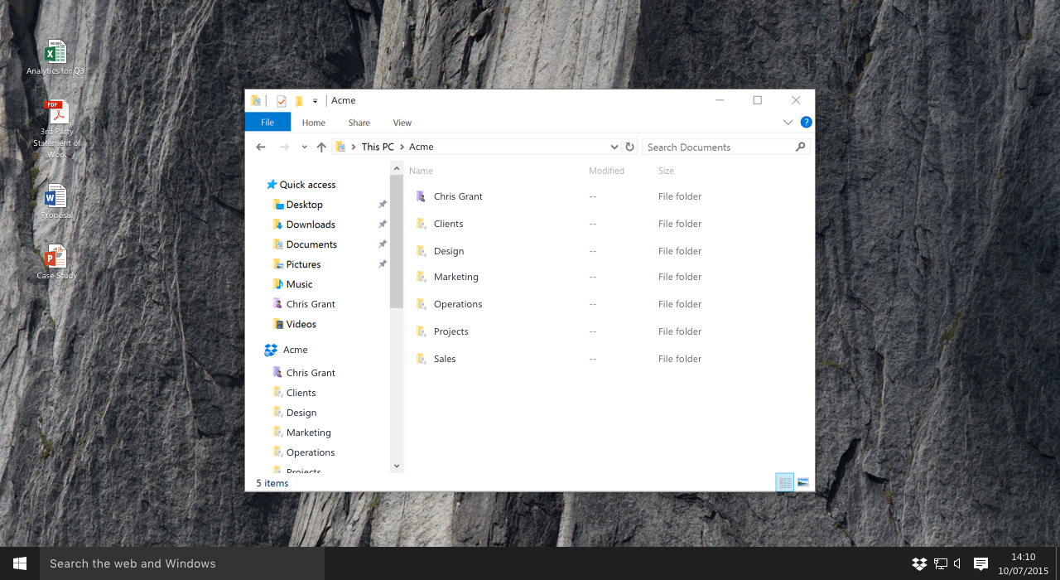1060x580 pixels.
Task: Open the recent locations dropdown
Action: pos(304,147)
